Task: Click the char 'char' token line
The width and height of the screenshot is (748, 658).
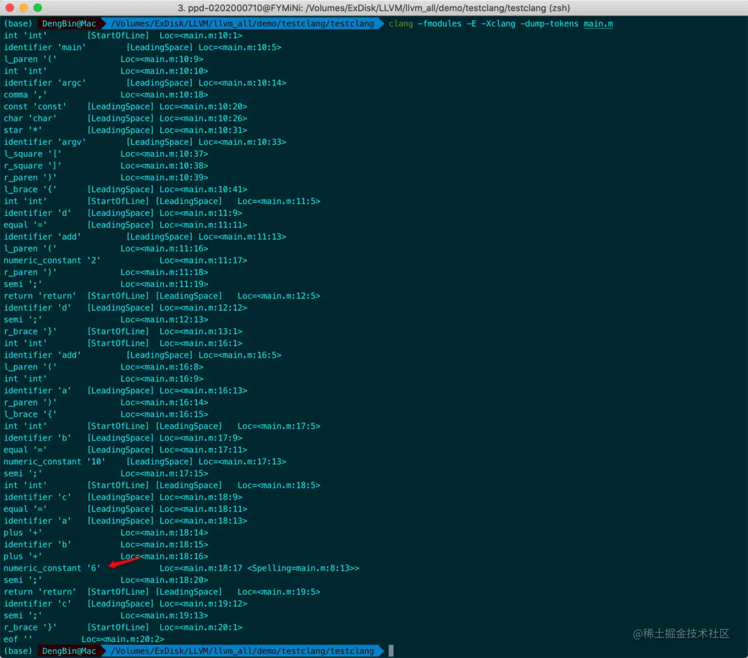Action: click(x=125, y=118)
